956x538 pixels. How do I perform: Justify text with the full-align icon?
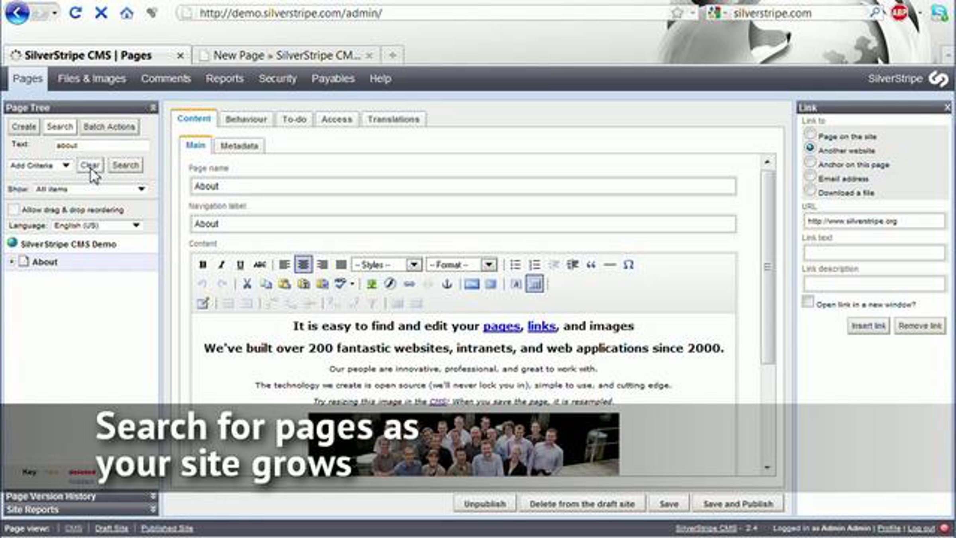tap(341, 265)
